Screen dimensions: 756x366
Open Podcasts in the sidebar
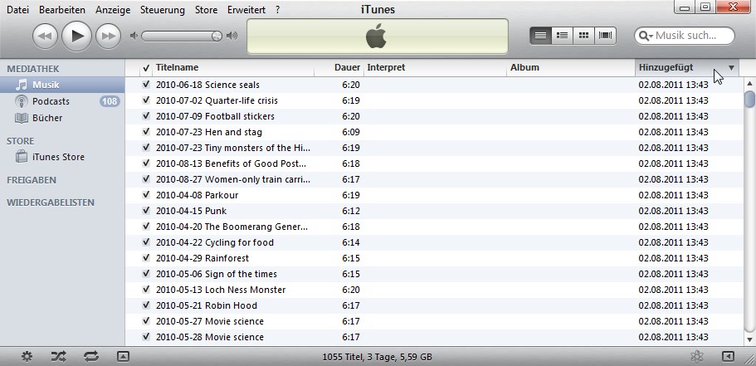tap(51, 101)
